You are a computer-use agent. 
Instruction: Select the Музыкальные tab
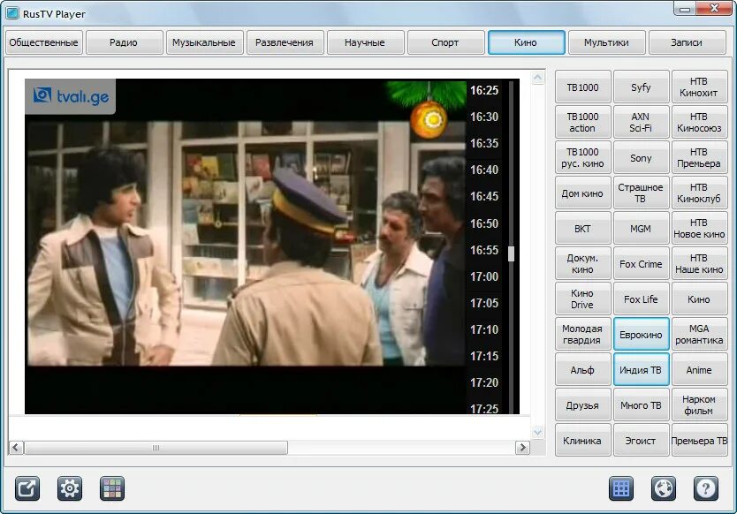(x=204, y=42)
